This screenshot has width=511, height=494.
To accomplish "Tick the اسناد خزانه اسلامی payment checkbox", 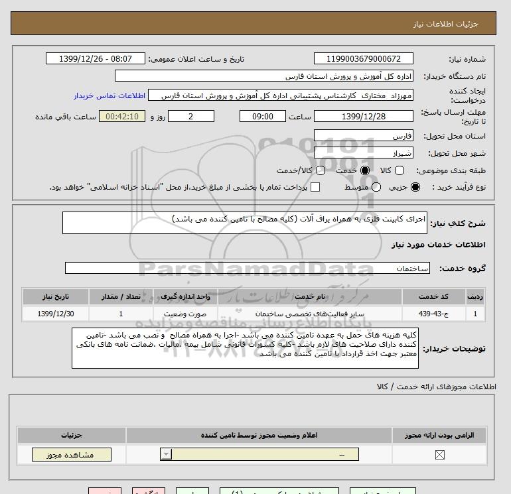I will click(x=315, y=187).
